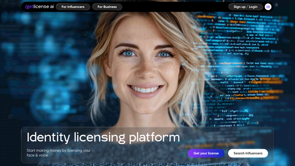
Task: Open the purple hamburger menu icon
Action: (x=268, y=7)
